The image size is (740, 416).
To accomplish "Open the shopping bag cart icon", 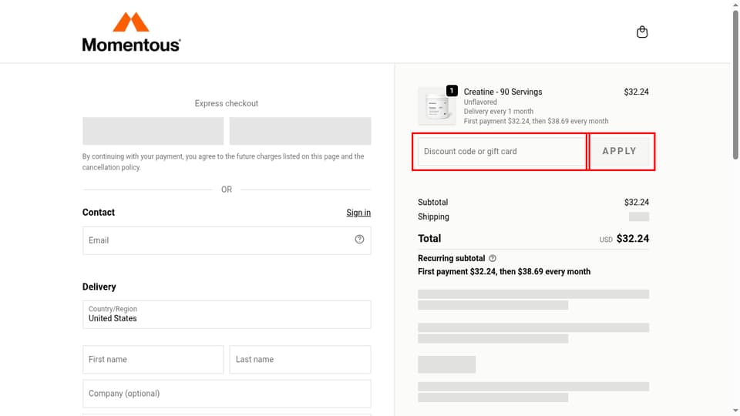I will pyautogui.click(x=642, y=32).
